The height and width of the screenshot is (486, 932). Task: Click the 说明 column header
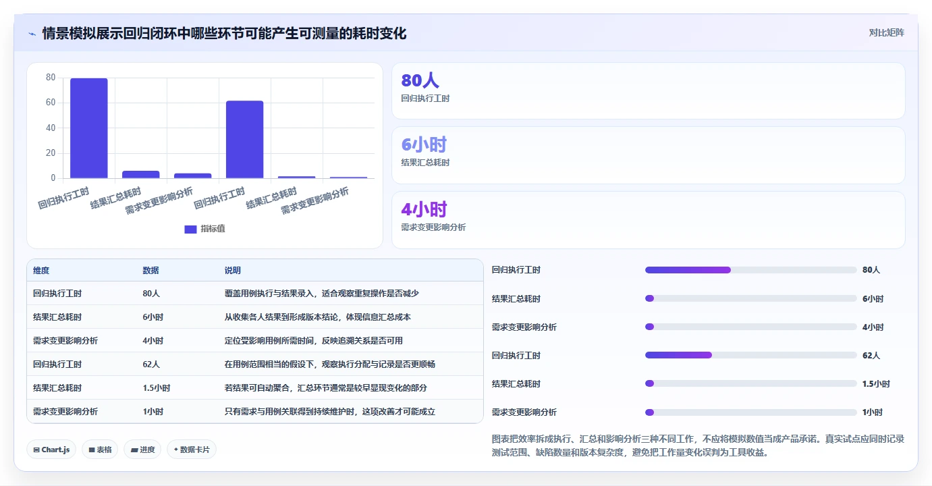tap(233, 271)
